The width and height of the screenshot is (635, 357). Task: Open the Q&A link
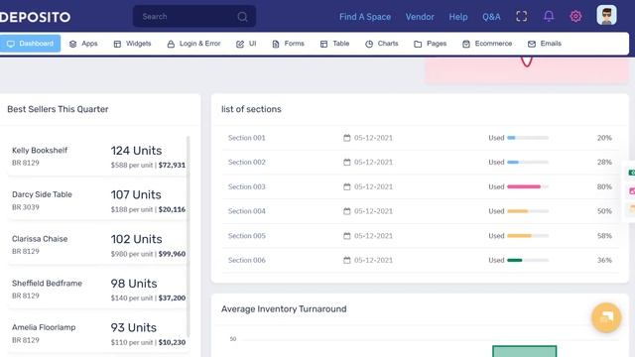[x=491, y=17]
